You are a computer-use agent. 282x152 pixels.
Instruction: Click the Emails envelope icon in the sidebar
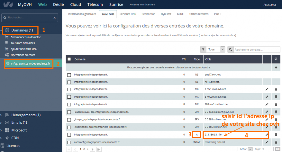point(7,122)
